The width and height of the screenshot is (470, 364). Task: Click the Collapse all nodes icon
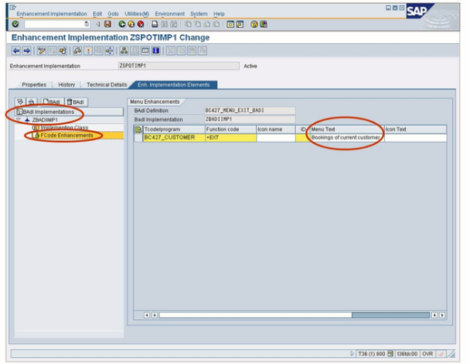(31, 101)
